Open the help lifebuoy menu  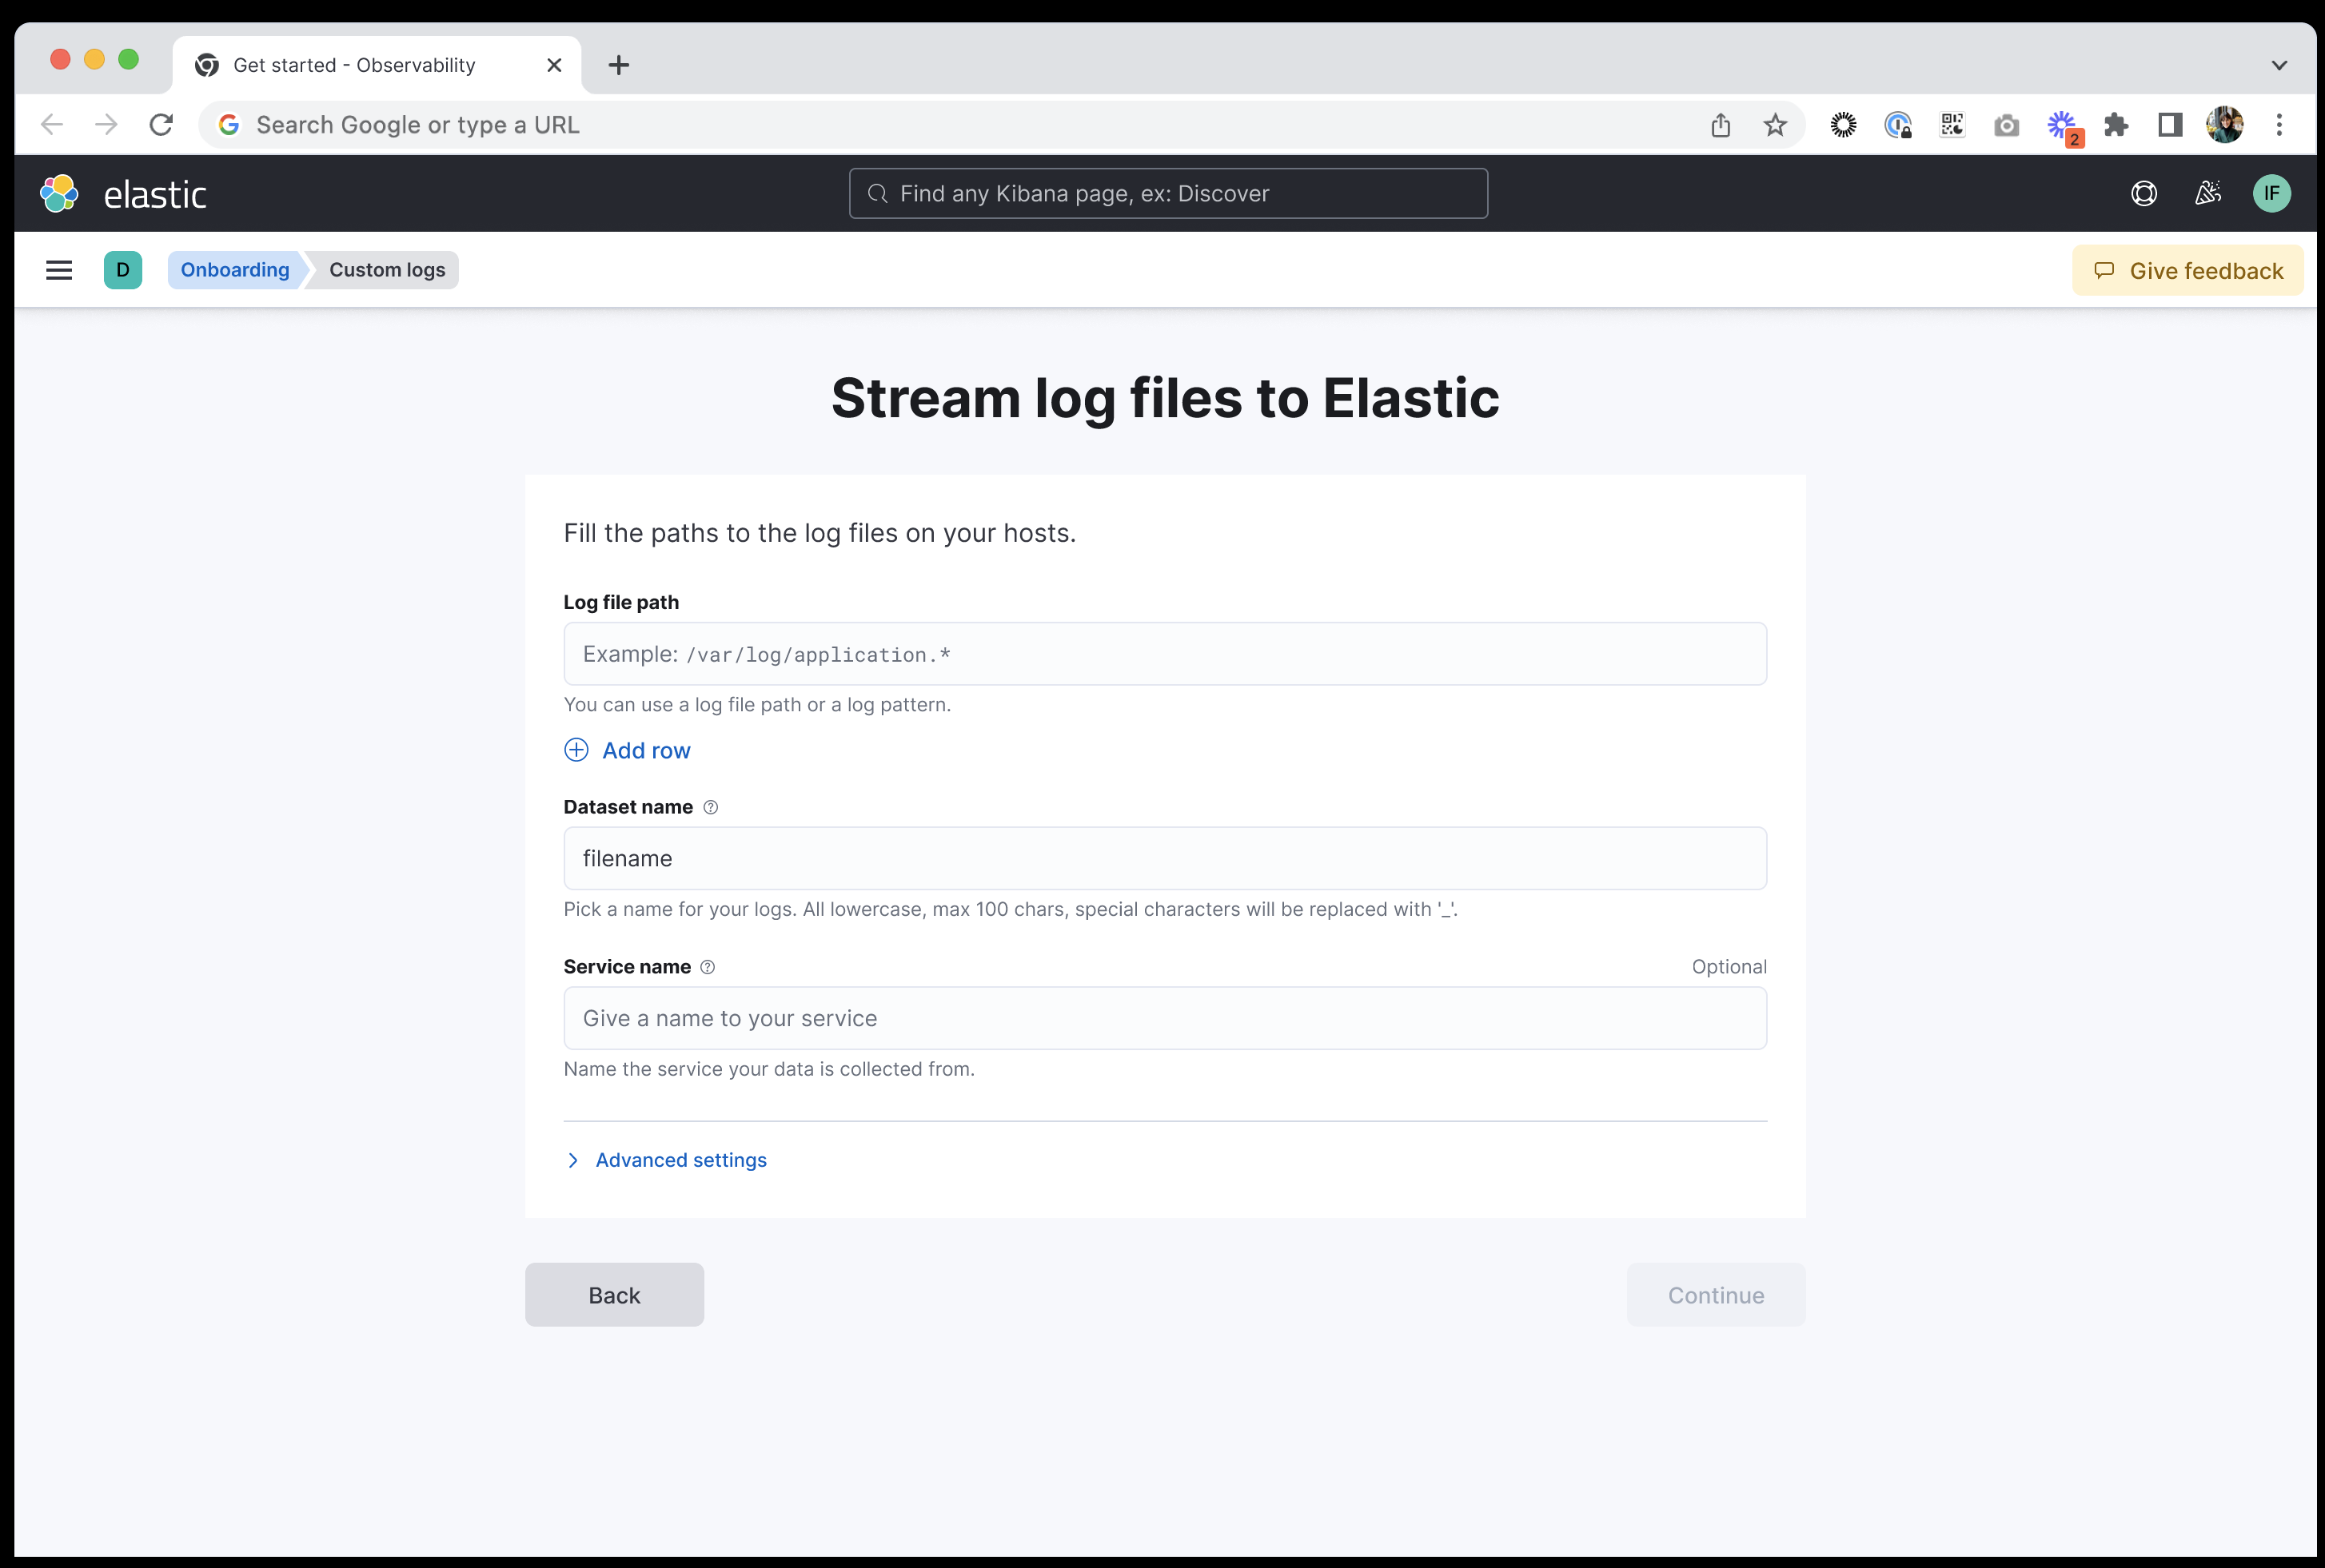(2143, 194)
